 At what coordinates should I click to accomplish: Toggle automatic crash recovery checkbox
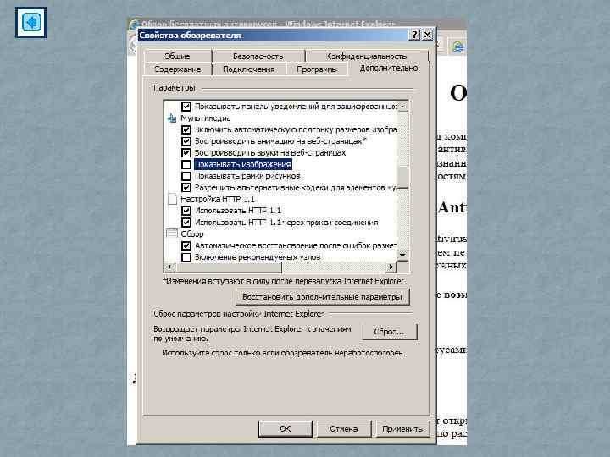click(186, 245)
